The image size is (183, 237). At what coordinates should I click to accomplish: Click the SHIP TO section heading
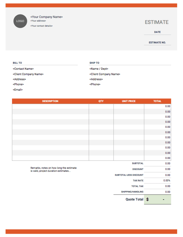point(94,63)
